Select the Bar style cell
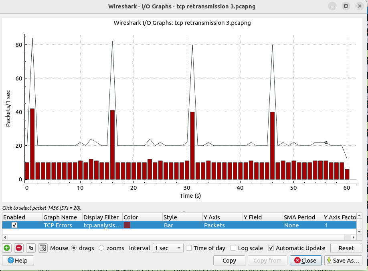This screenshot has height=271, width=368. 182,225
